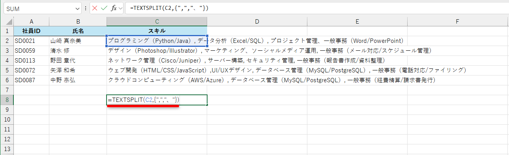Click the 氏名 header cell
Image resolution: width=509 pixels, height=155 pixels.
[x=78, y=31]
